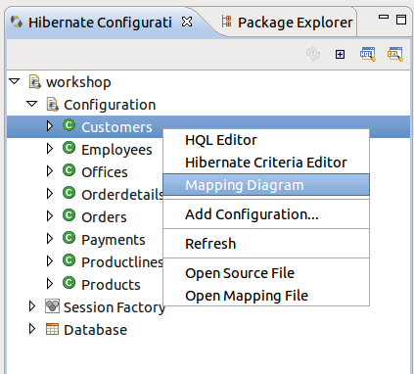This screenshot has width=414, height=374.
Task: Click the Customers class icon
Action: (x=69, y=125)
